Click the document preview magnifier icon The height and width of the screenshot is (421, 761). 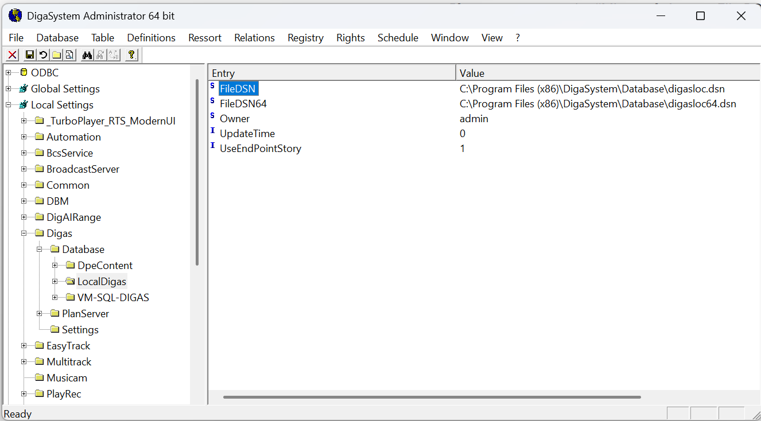point(69,55)
